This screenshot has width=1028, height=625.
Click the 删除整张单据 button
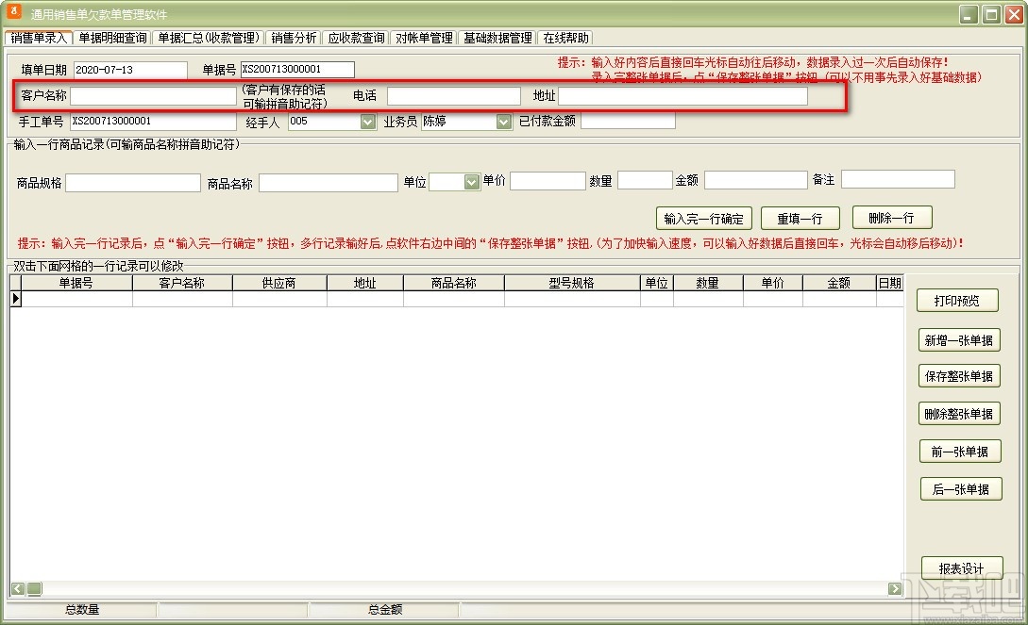pos(959,413)
